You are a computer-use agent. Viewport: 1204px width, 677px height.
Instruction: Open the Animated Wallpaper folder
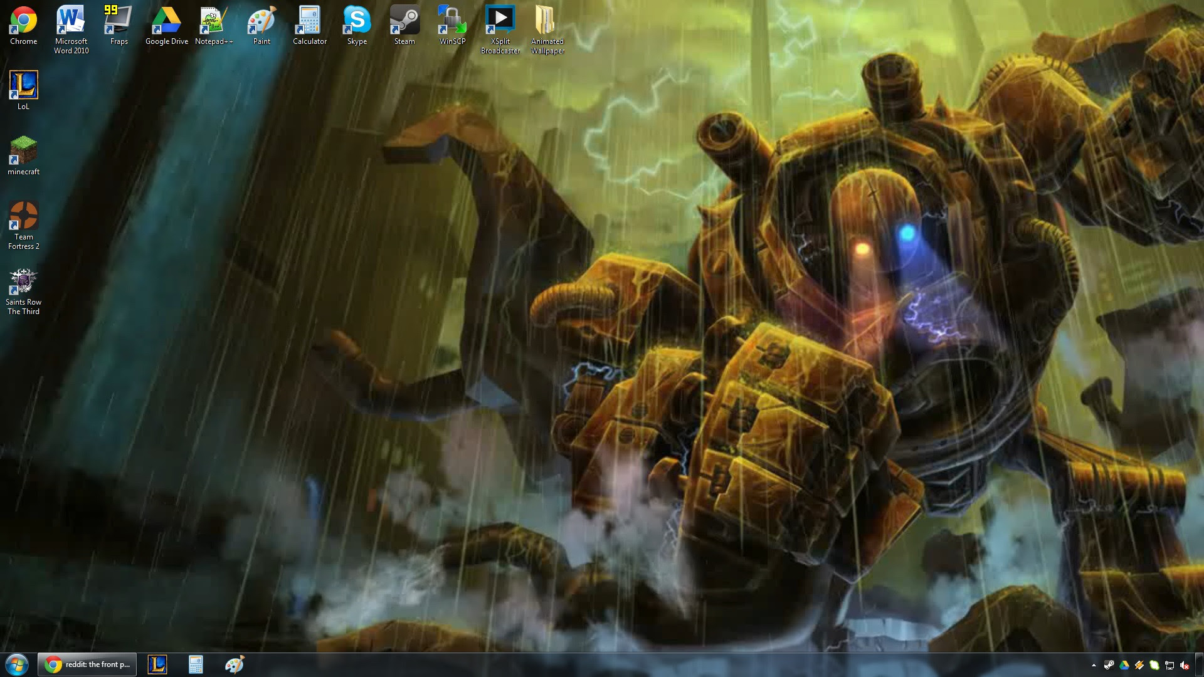tap(547, 29)
